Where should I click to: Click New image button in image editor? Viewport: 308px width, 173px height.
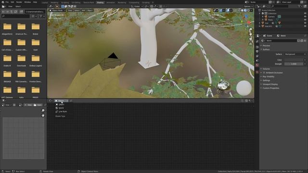(x=28, y=105)
